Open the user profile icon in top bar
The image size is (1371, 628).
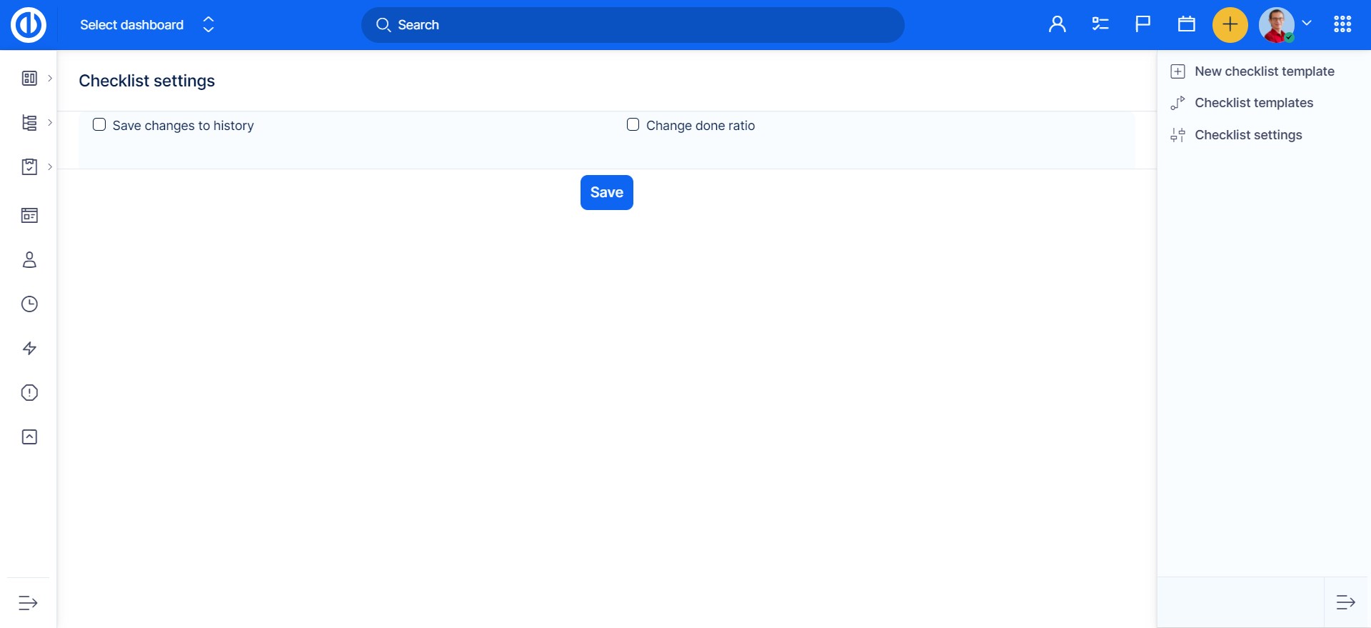[x=1057, y=25]
